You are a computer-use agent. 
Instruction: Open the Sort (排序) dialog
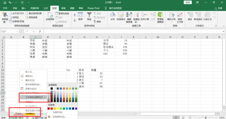(x=80, y=16)
